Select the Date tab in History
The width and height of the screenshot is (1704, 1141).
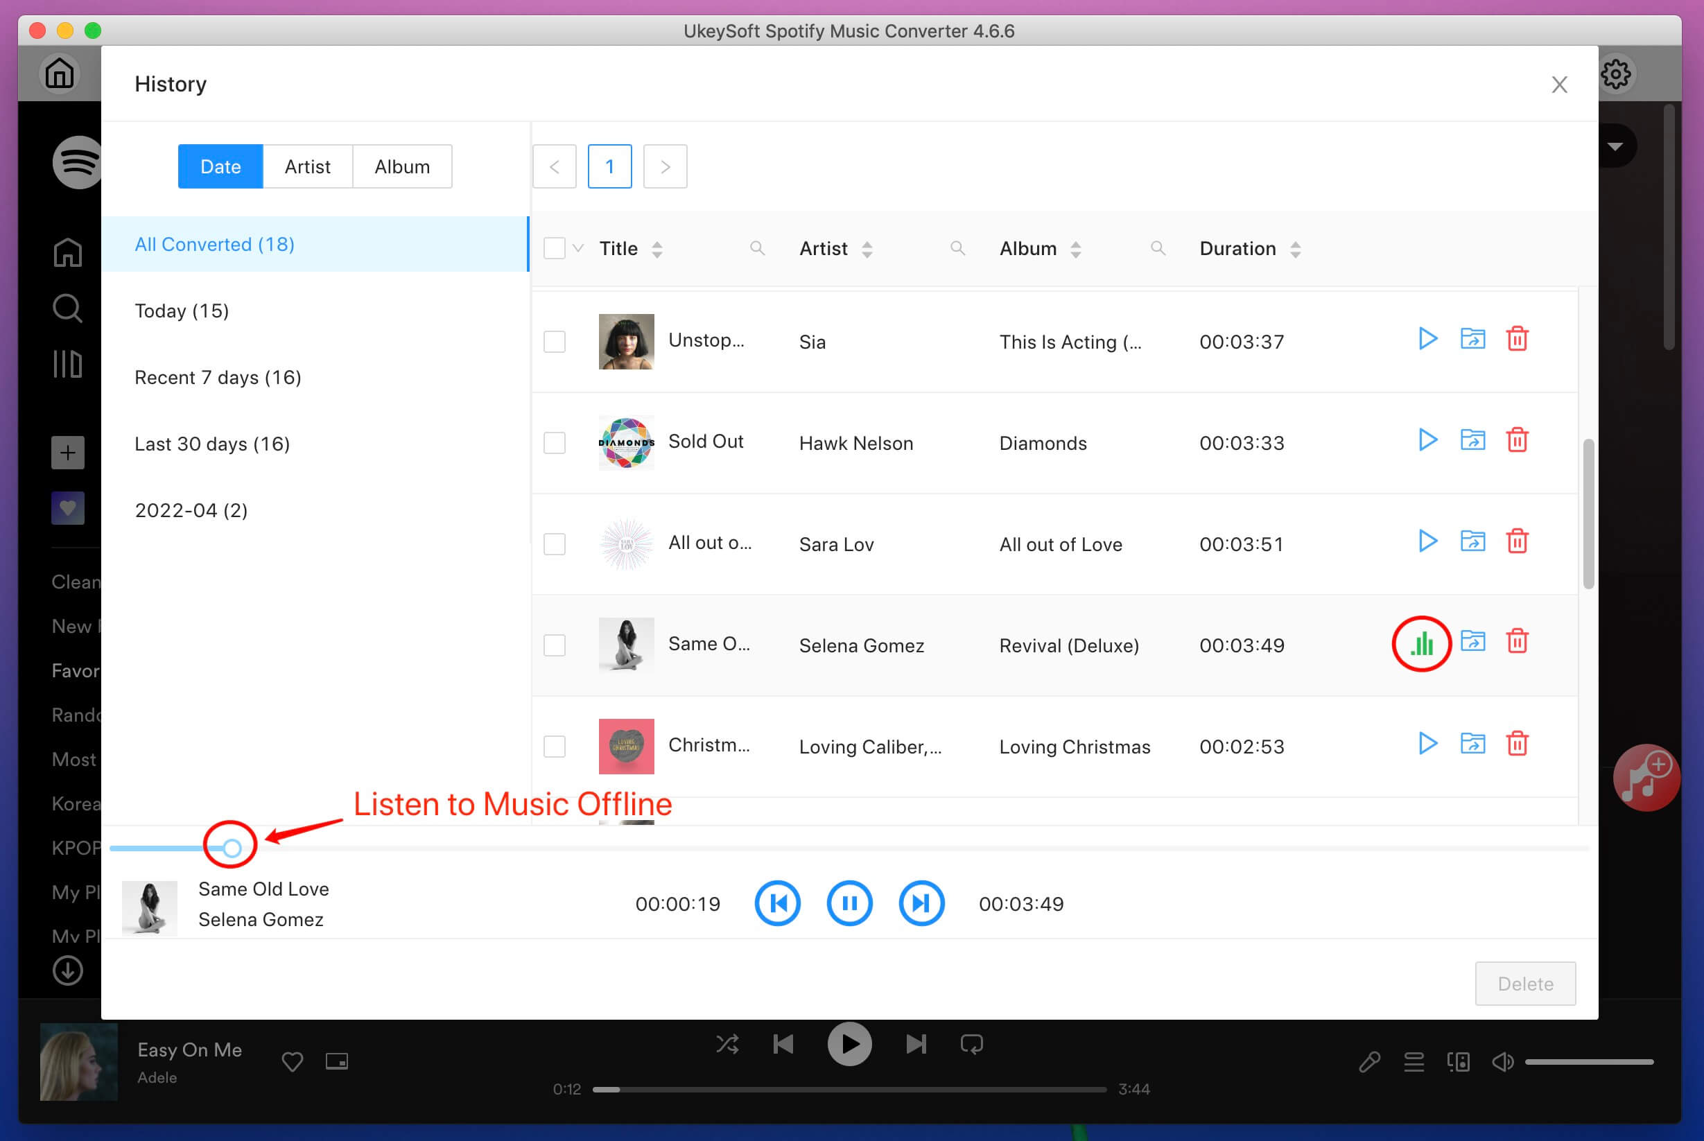point(219,166)
